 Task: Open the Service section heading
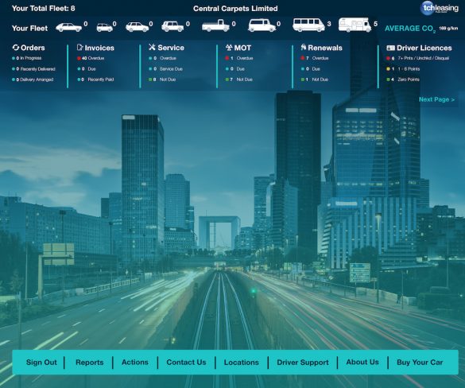[171, 48]
